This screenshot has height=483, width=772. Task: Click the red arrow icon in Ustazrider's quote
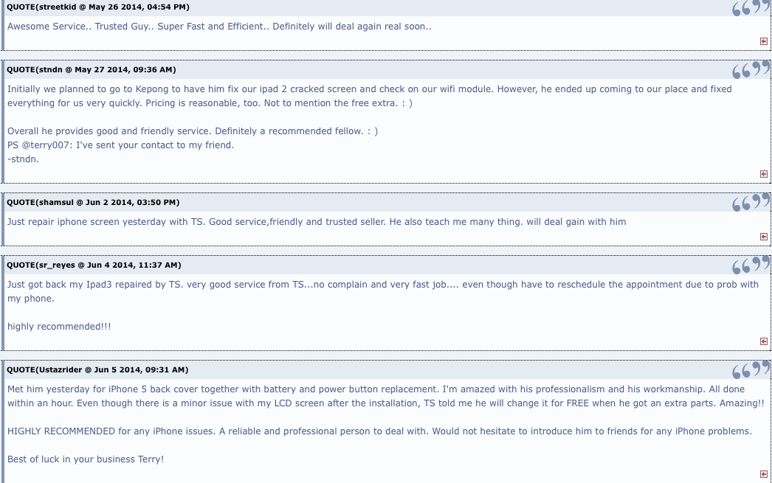click(x=764, y=474)
